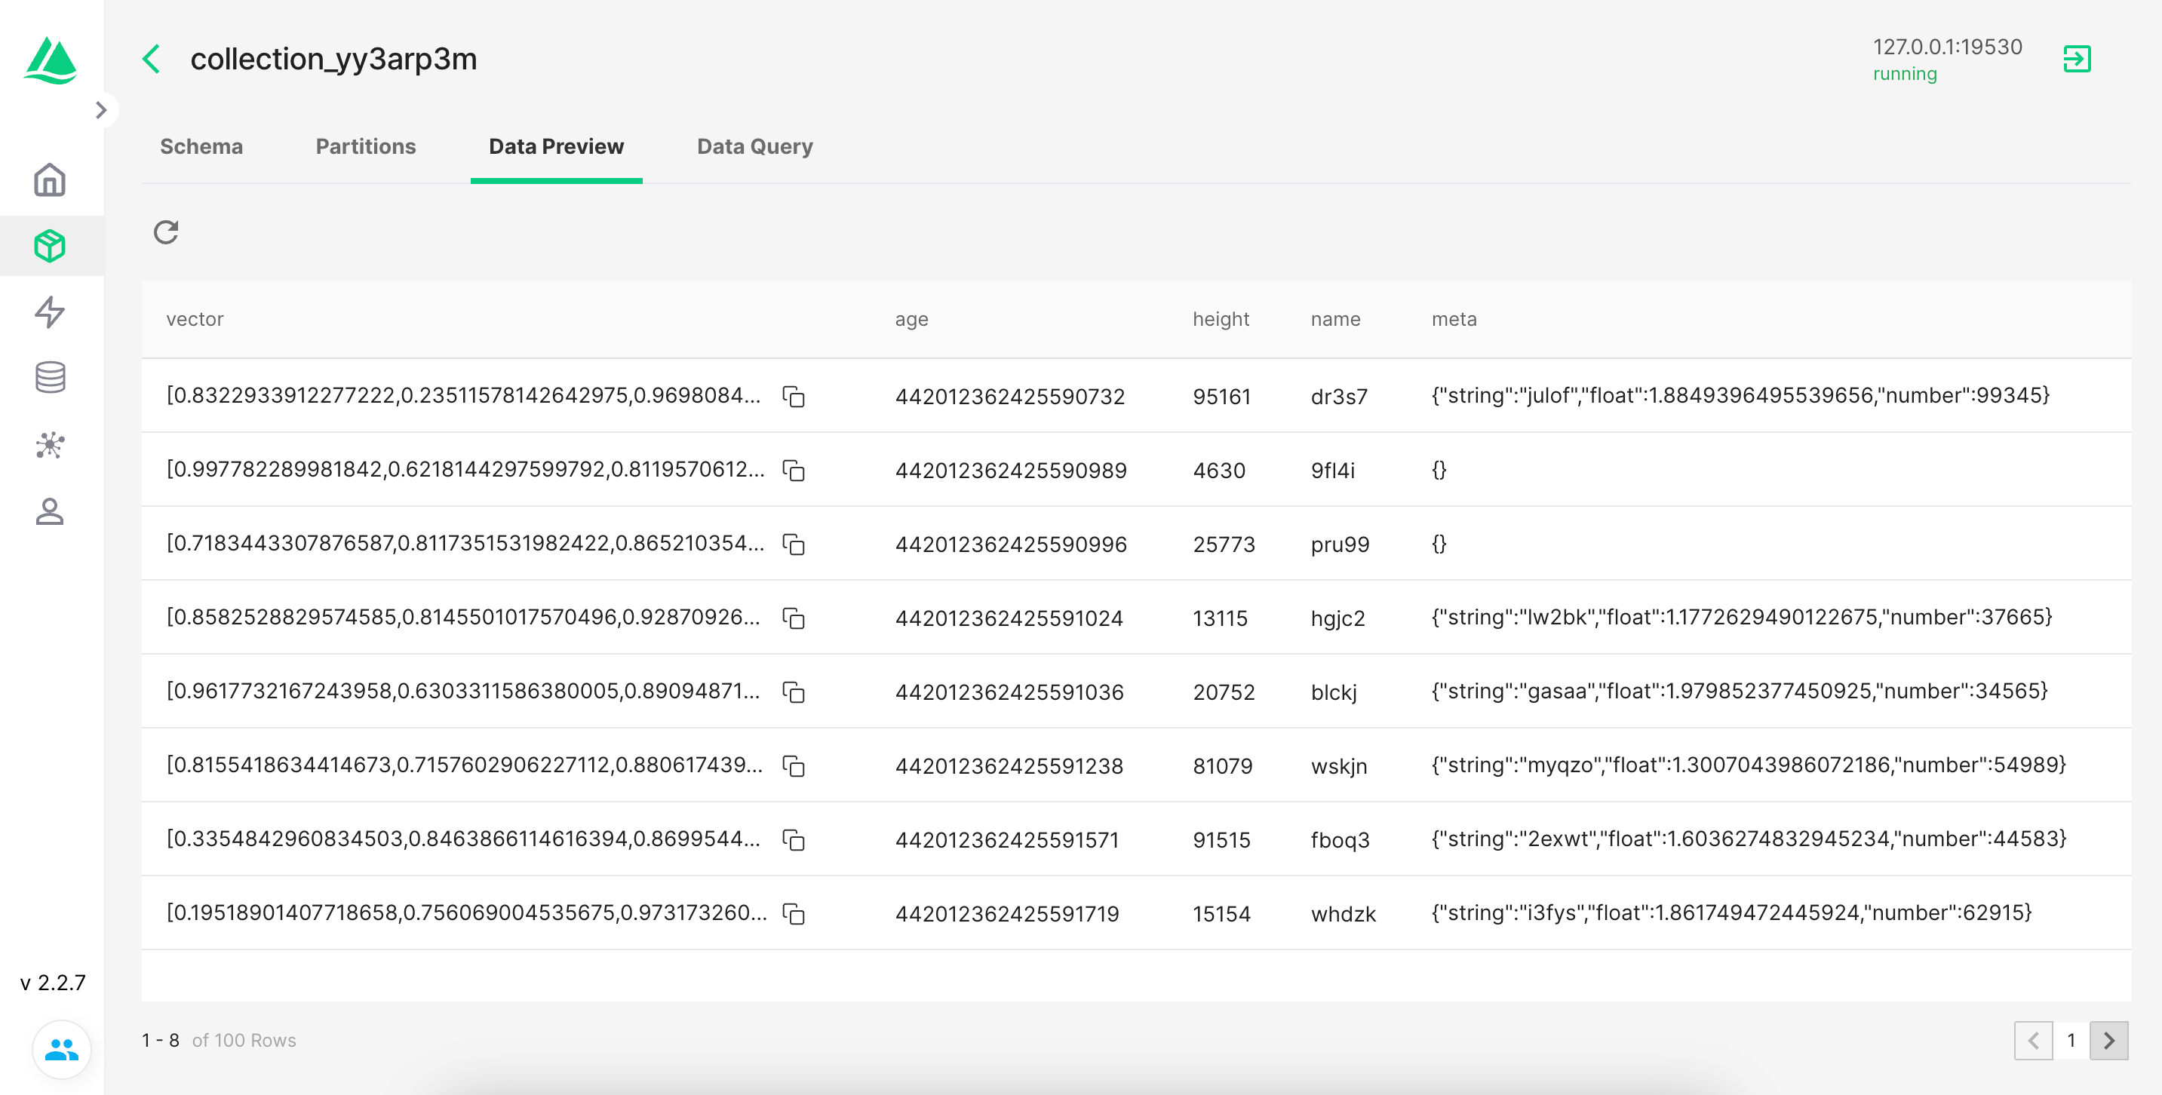Refresh the data preview table
The height and width of the screenshot is (1095, 2162).
click(166, 232)
